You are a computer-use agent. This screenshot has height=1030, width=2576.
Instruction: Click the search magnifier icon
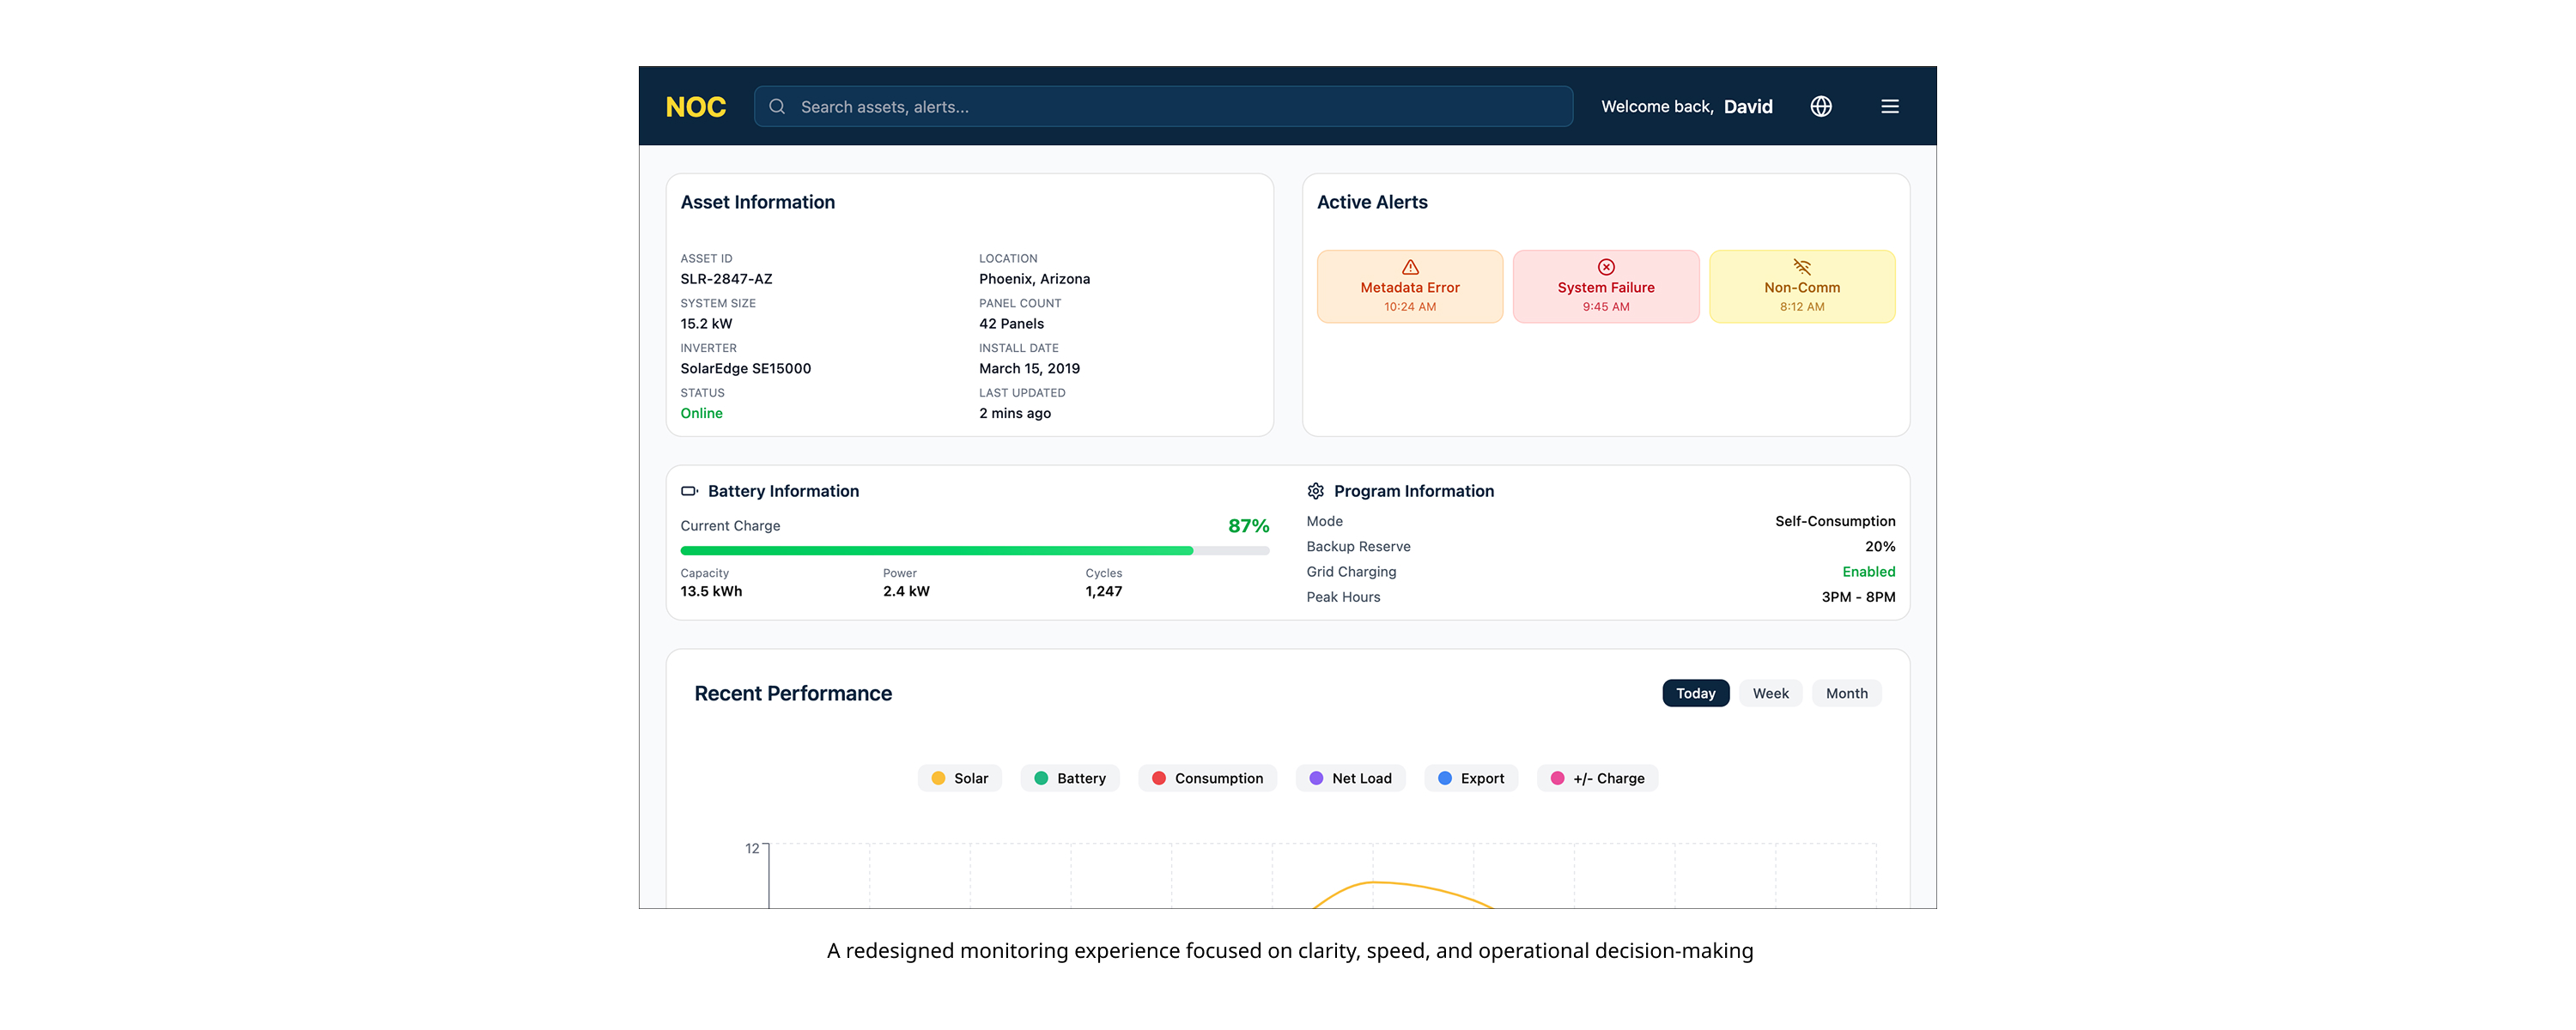(777, 107)
